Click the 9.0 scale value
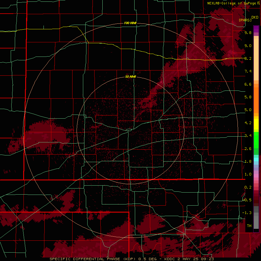This screenshot has width=261, height=261. coord(248,46)
